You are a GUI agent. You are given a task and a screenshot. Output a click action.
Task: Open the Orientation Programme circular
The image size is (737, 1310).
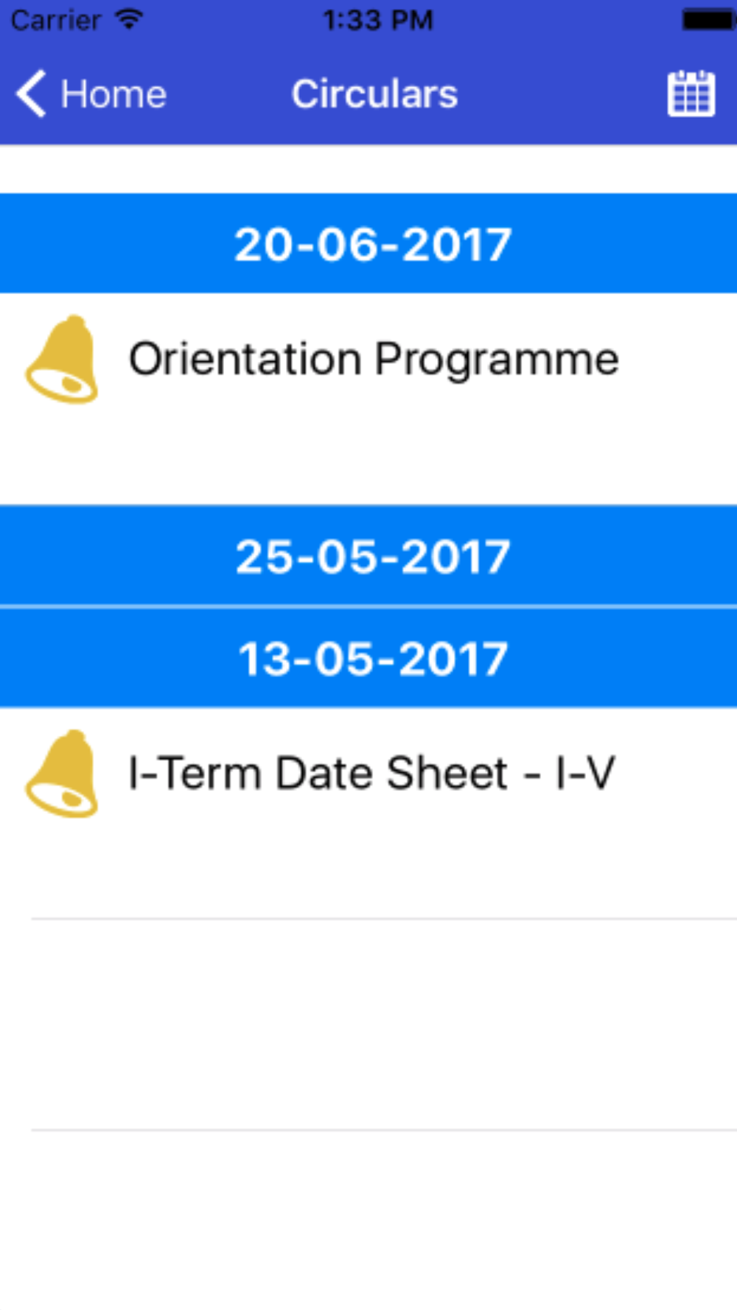click(x=368, y=399)
